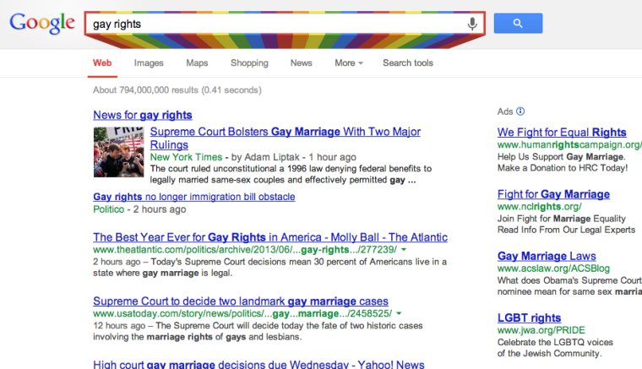Open the 'LGBT rights' ad link
Viewport: 642px width, 369px height.
coord(529,317)
